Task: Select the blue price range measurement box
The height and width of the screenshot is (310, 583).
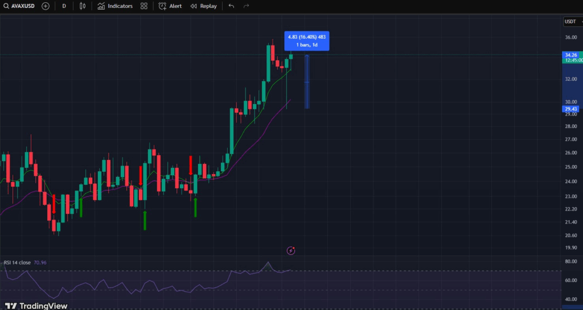Action: click(307, 81)
